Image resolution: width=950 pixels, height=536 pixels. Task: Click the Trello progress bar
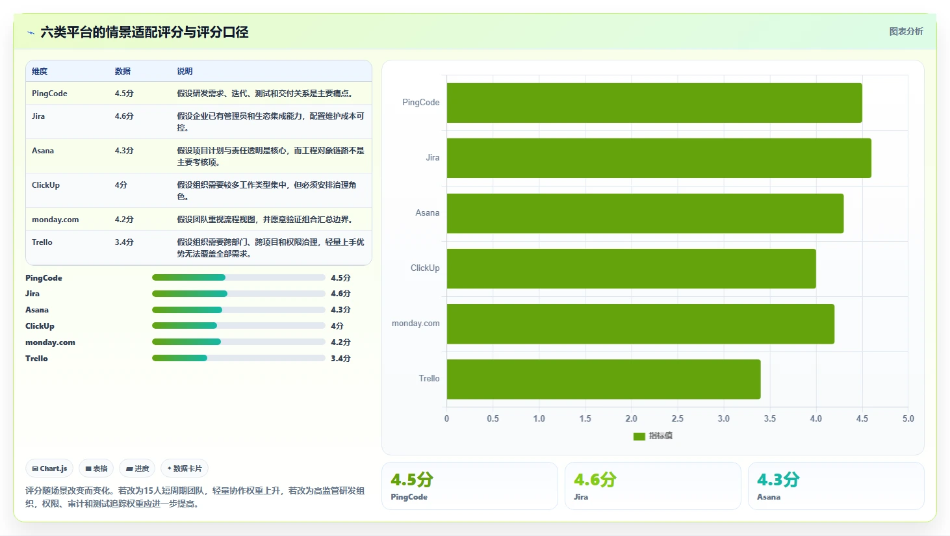238,358
